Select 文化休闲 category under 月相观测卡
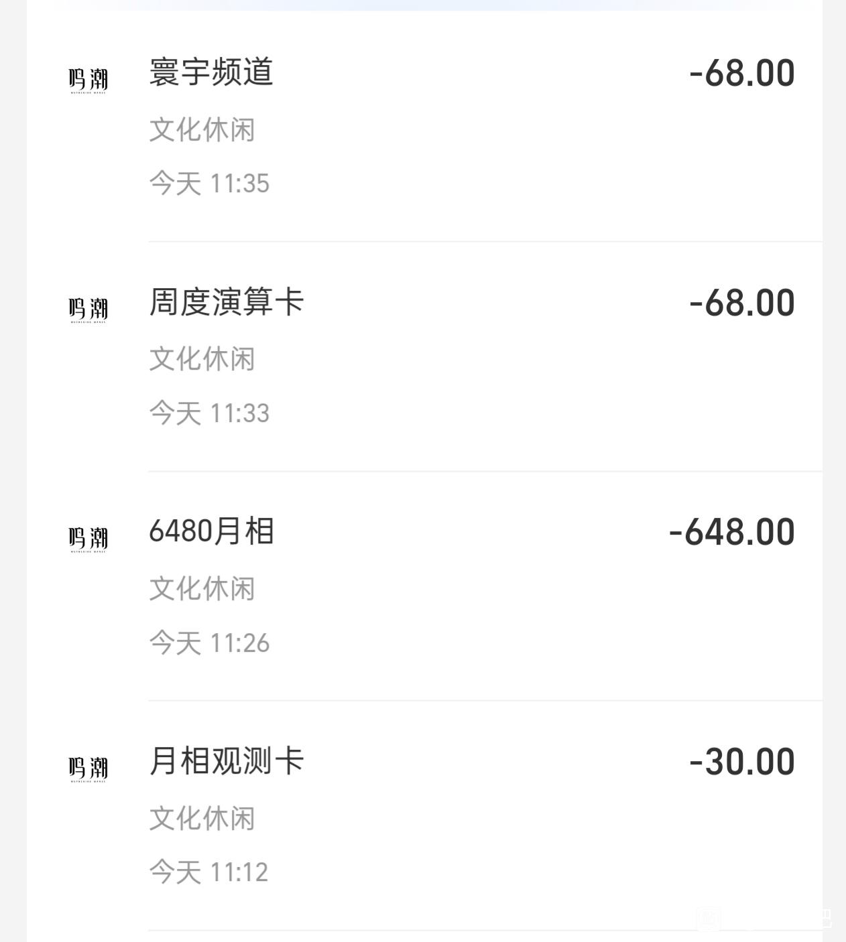The image size is (846, 942). 202,819
